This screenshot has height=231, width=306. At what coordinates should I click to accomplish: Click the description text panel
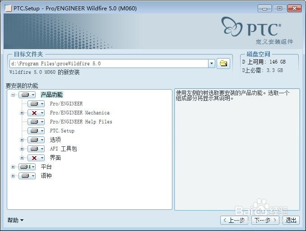237,149
